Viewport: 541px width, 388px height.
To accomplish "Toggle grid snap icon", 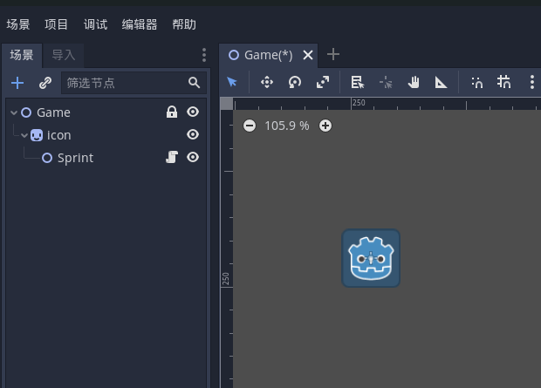I will point(504,83).
